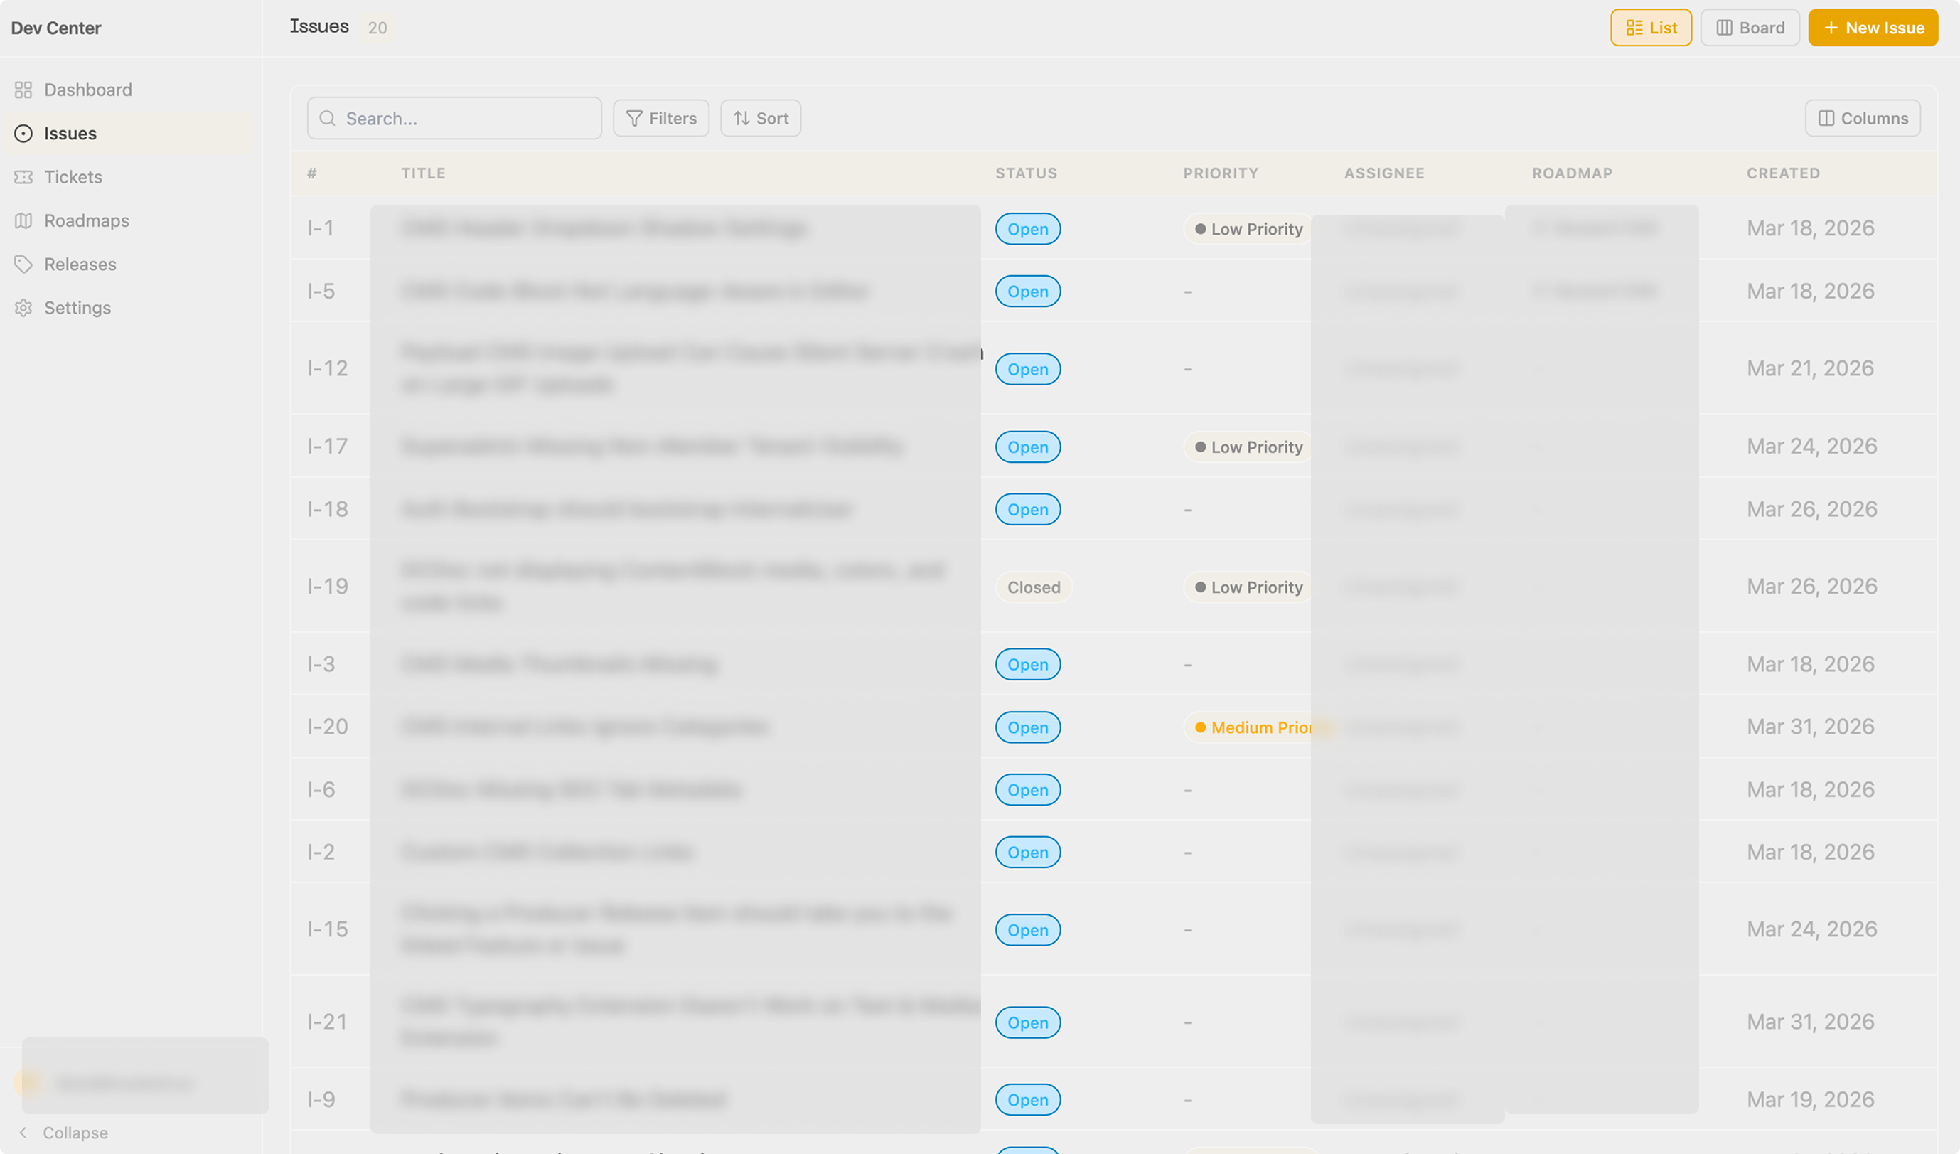Go to the Roadmaps page
Image resolution: width=1960 pixels, height=1154 pixels.
(x=86, y=221)
